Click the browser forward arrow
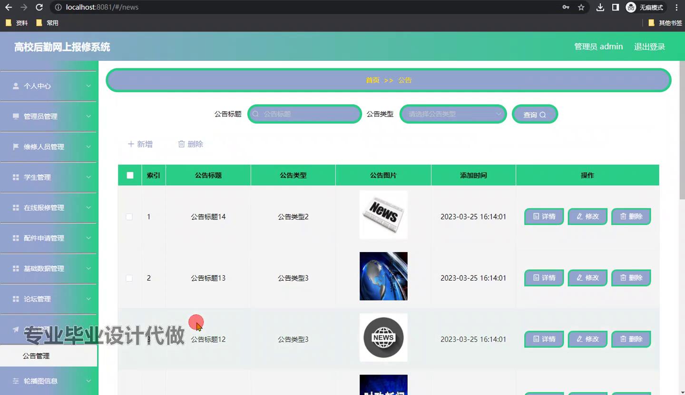685x395 pixels. coord(24,7)
